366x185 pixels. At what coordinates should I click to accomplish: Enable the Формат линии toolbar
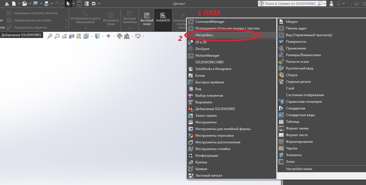pos(321,128)
